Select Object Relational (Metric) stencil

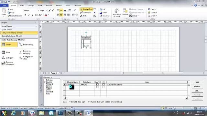pyautogui.click(x=19, y=36)
